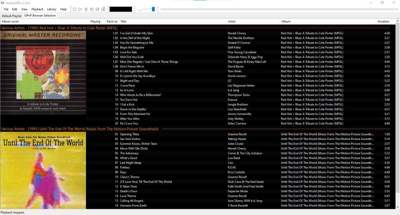Click the black visualization display box
Screen dimensions: 400x215
point(121,9)
